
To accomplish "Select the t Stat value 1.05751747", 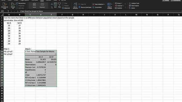I will [x=41, y=75].
